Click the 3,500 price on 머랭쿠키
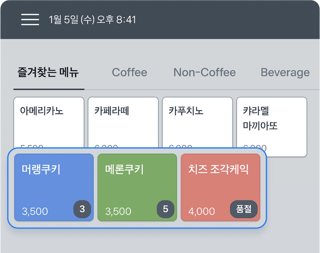 coord(35,211)
